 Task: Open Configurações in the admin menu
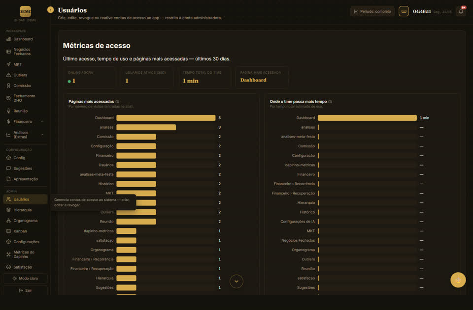pyautogui.click(x=25, y=242)
